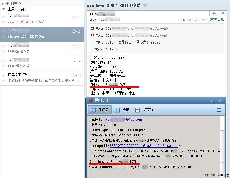Maximize the 原始信息 window
The width and height of the screenshot is (230, 178).
[213, 101]
